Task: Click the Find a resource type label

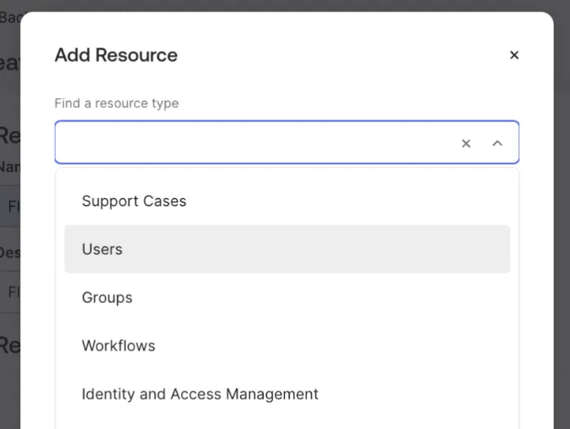Action: tap(116, 103)
